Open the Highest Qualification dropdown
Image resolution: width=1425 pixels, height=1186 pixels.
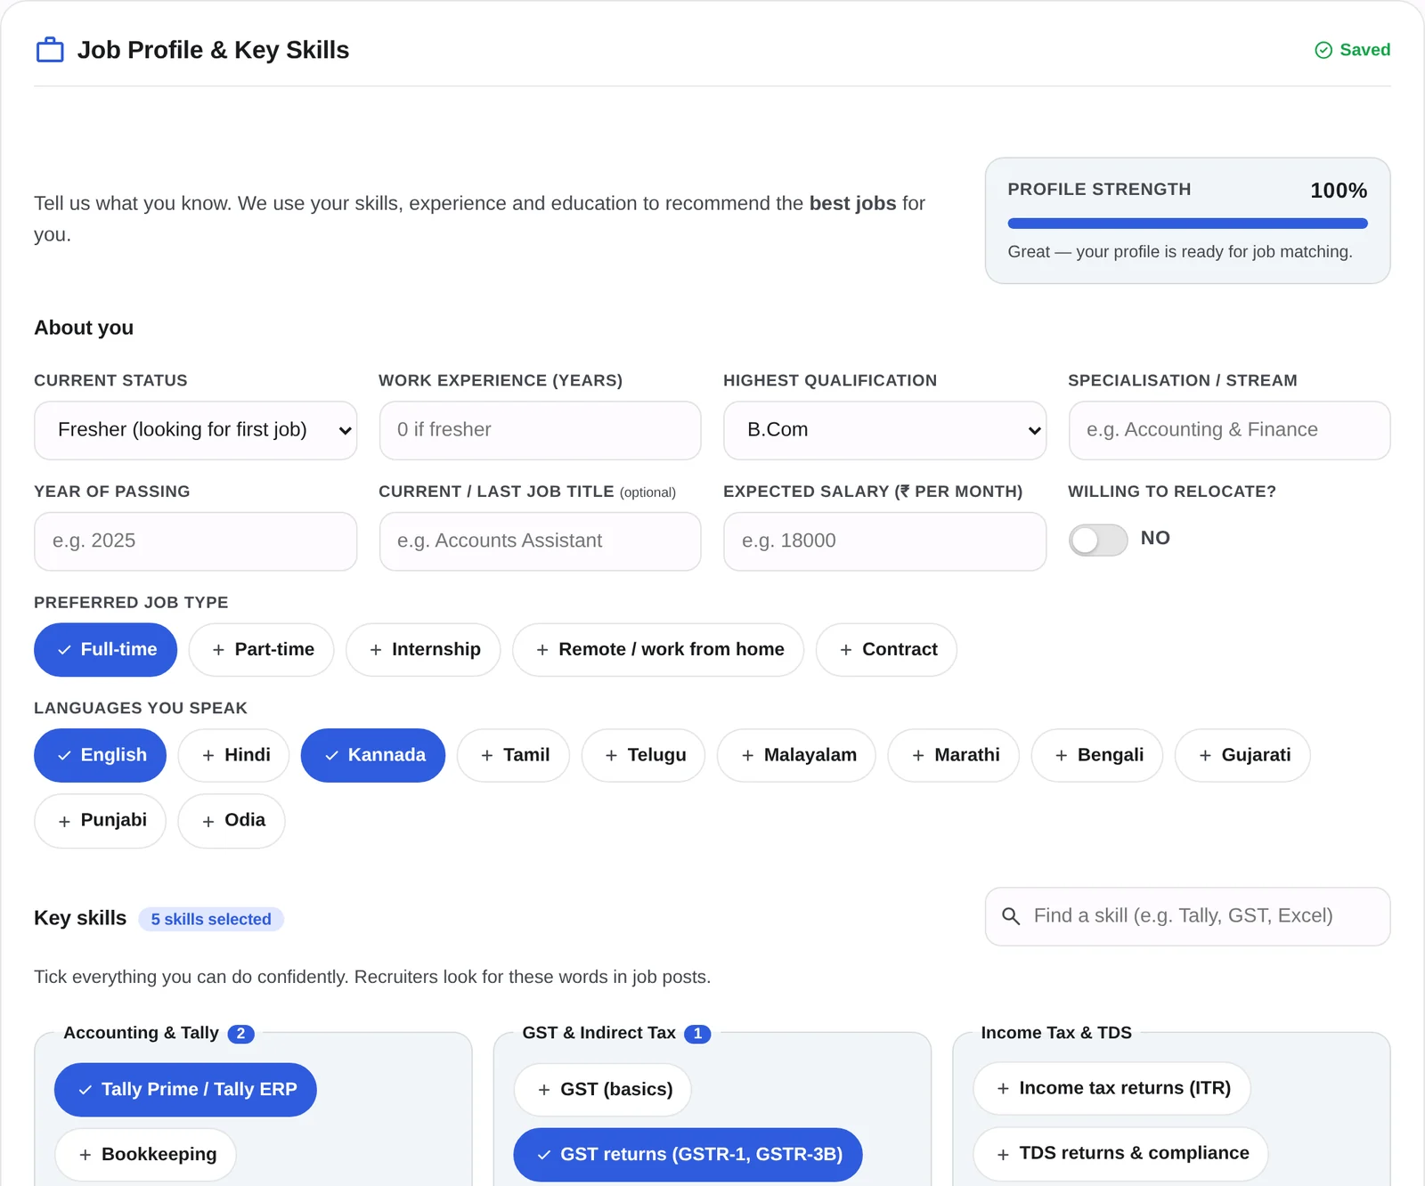884,430
